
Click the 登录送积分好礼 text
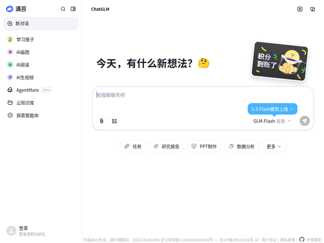tap(32, 234)
